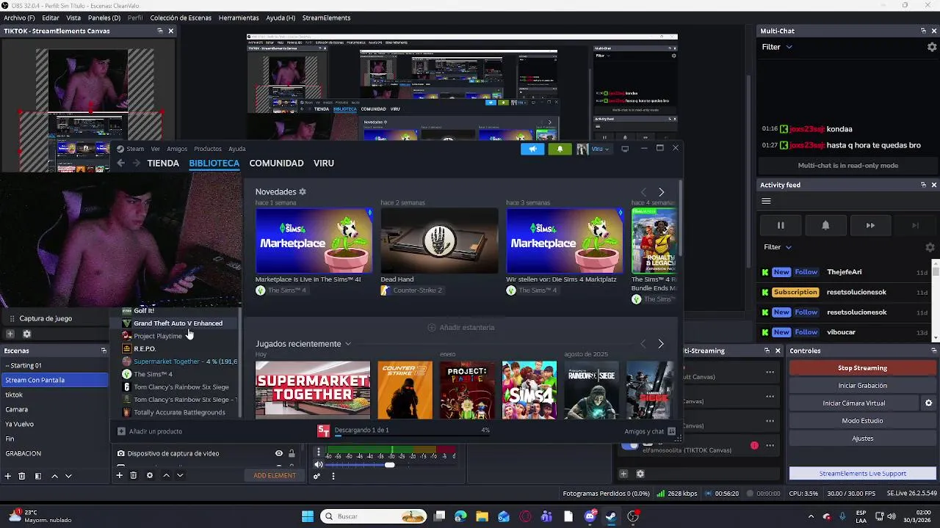The image size is (940, 528).
Task: Open the Activity feed hamburger menu
Action: 766,201
